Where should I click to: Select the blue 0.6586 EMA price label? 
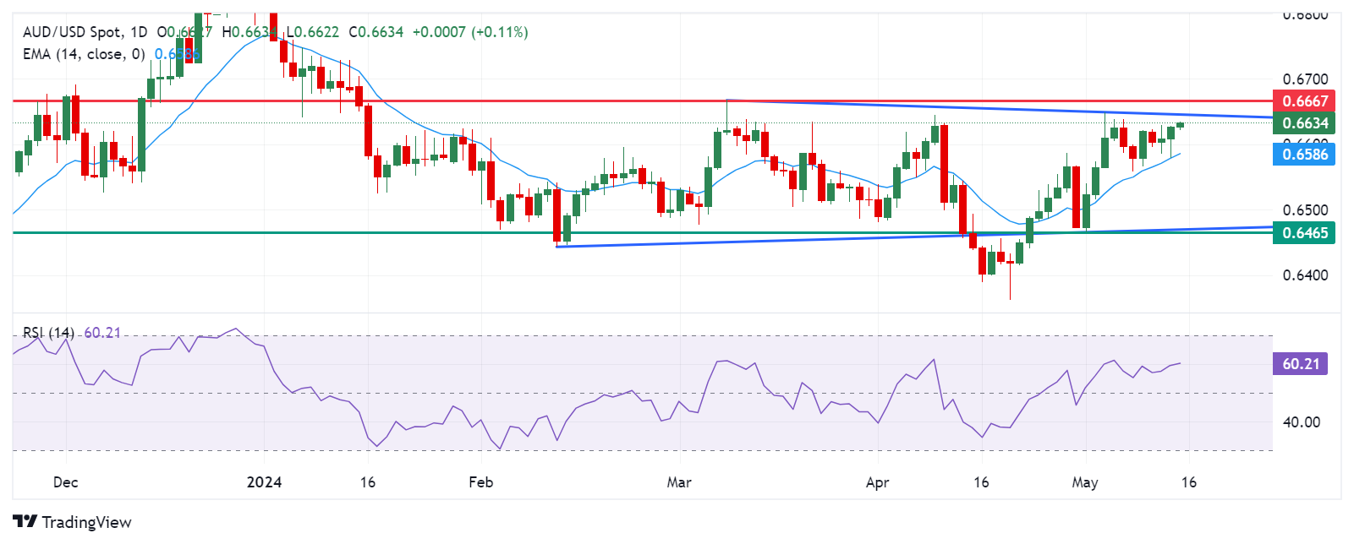tap(1304, 154)
